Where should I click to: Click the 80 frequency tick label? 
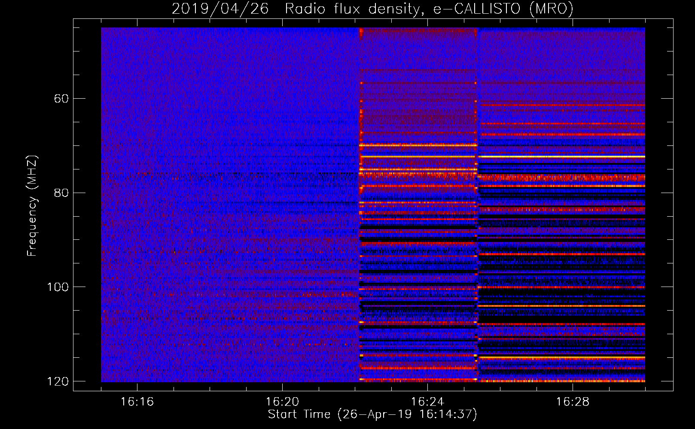pyautogui.click(x=61, y=193)
